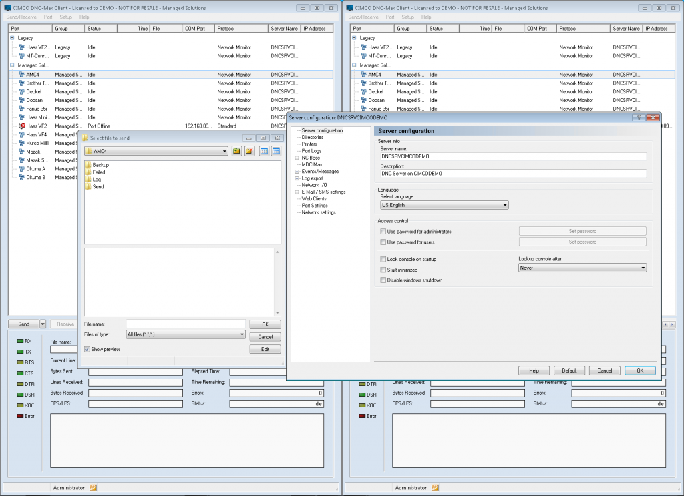
Task: Uncheck Show preview checkbox
Action: (87, 349)
